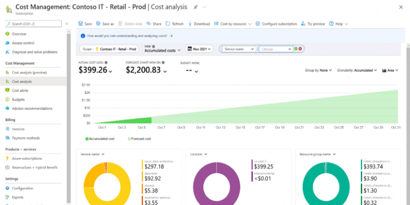
Task: Click the Budgets icon
Action: (8, 99)
